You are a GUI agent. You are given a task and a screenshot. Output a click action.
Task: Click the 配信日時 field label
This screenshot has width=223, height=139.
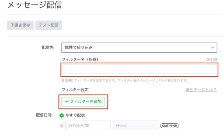[44, 115]
